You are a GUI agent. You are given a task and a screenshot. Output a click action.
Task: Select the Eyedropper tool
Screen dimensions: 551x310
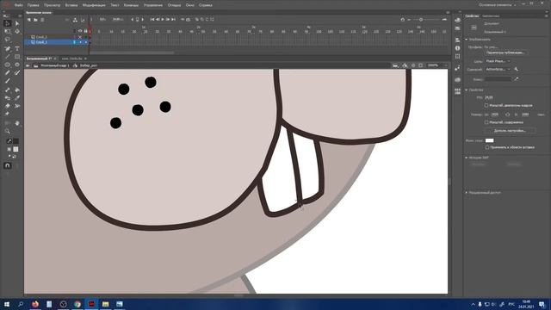[17, 98]
